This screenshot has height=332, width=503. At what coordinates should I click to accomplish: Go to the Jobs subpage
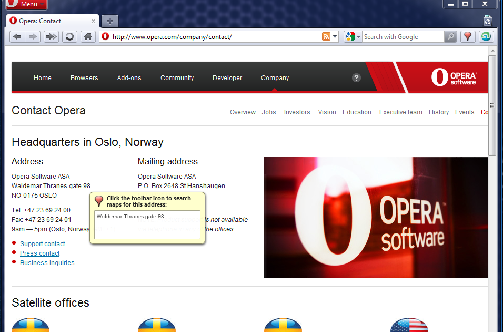tap(269, 112)
